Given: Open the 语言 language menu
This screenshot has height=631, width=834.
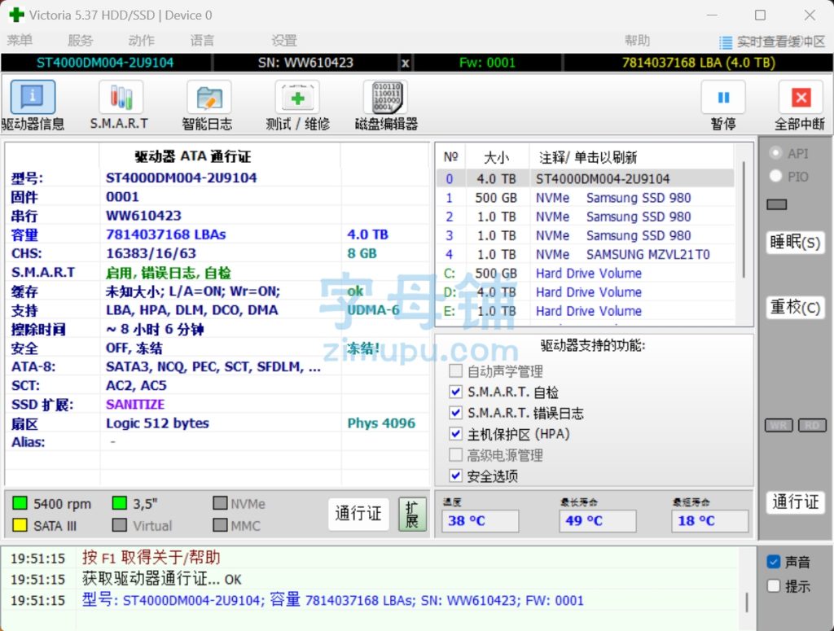Looking at the screenshot, I should (203, 41).
